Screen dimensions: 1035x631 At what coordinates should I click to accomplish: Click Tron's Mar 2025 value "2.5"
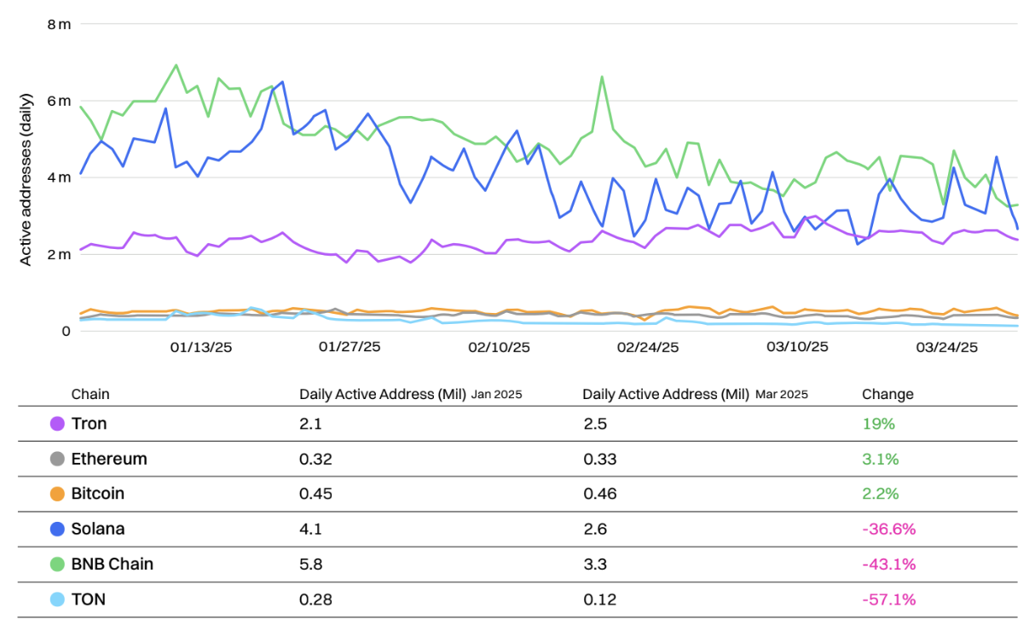[594, 424]
